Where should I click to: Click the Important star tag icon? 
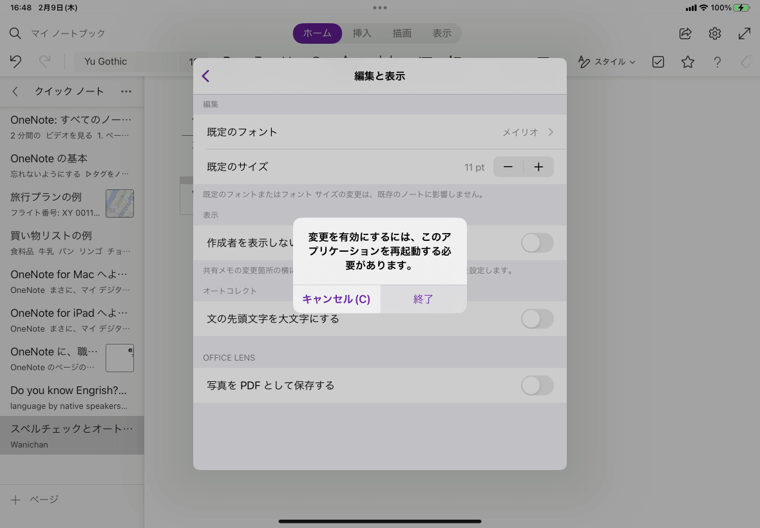[x=687, y=61]
